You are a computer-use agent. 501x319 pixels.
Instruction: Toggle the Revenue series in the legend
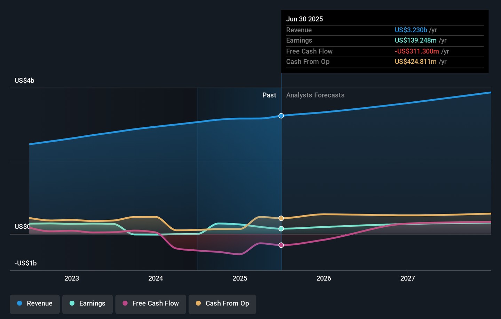pyautogui.click(x=35, y=303)
